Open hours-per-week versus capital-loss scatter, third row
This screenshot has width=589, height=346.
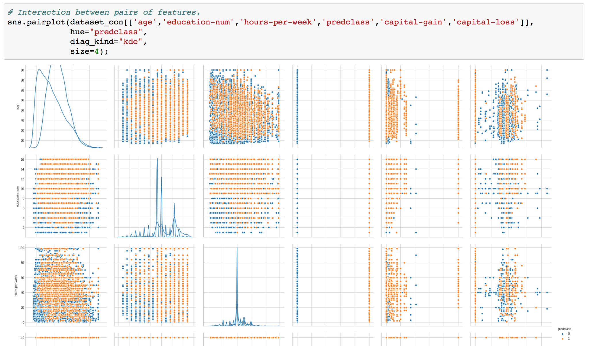pyautogui.click(x=511, y=285)
